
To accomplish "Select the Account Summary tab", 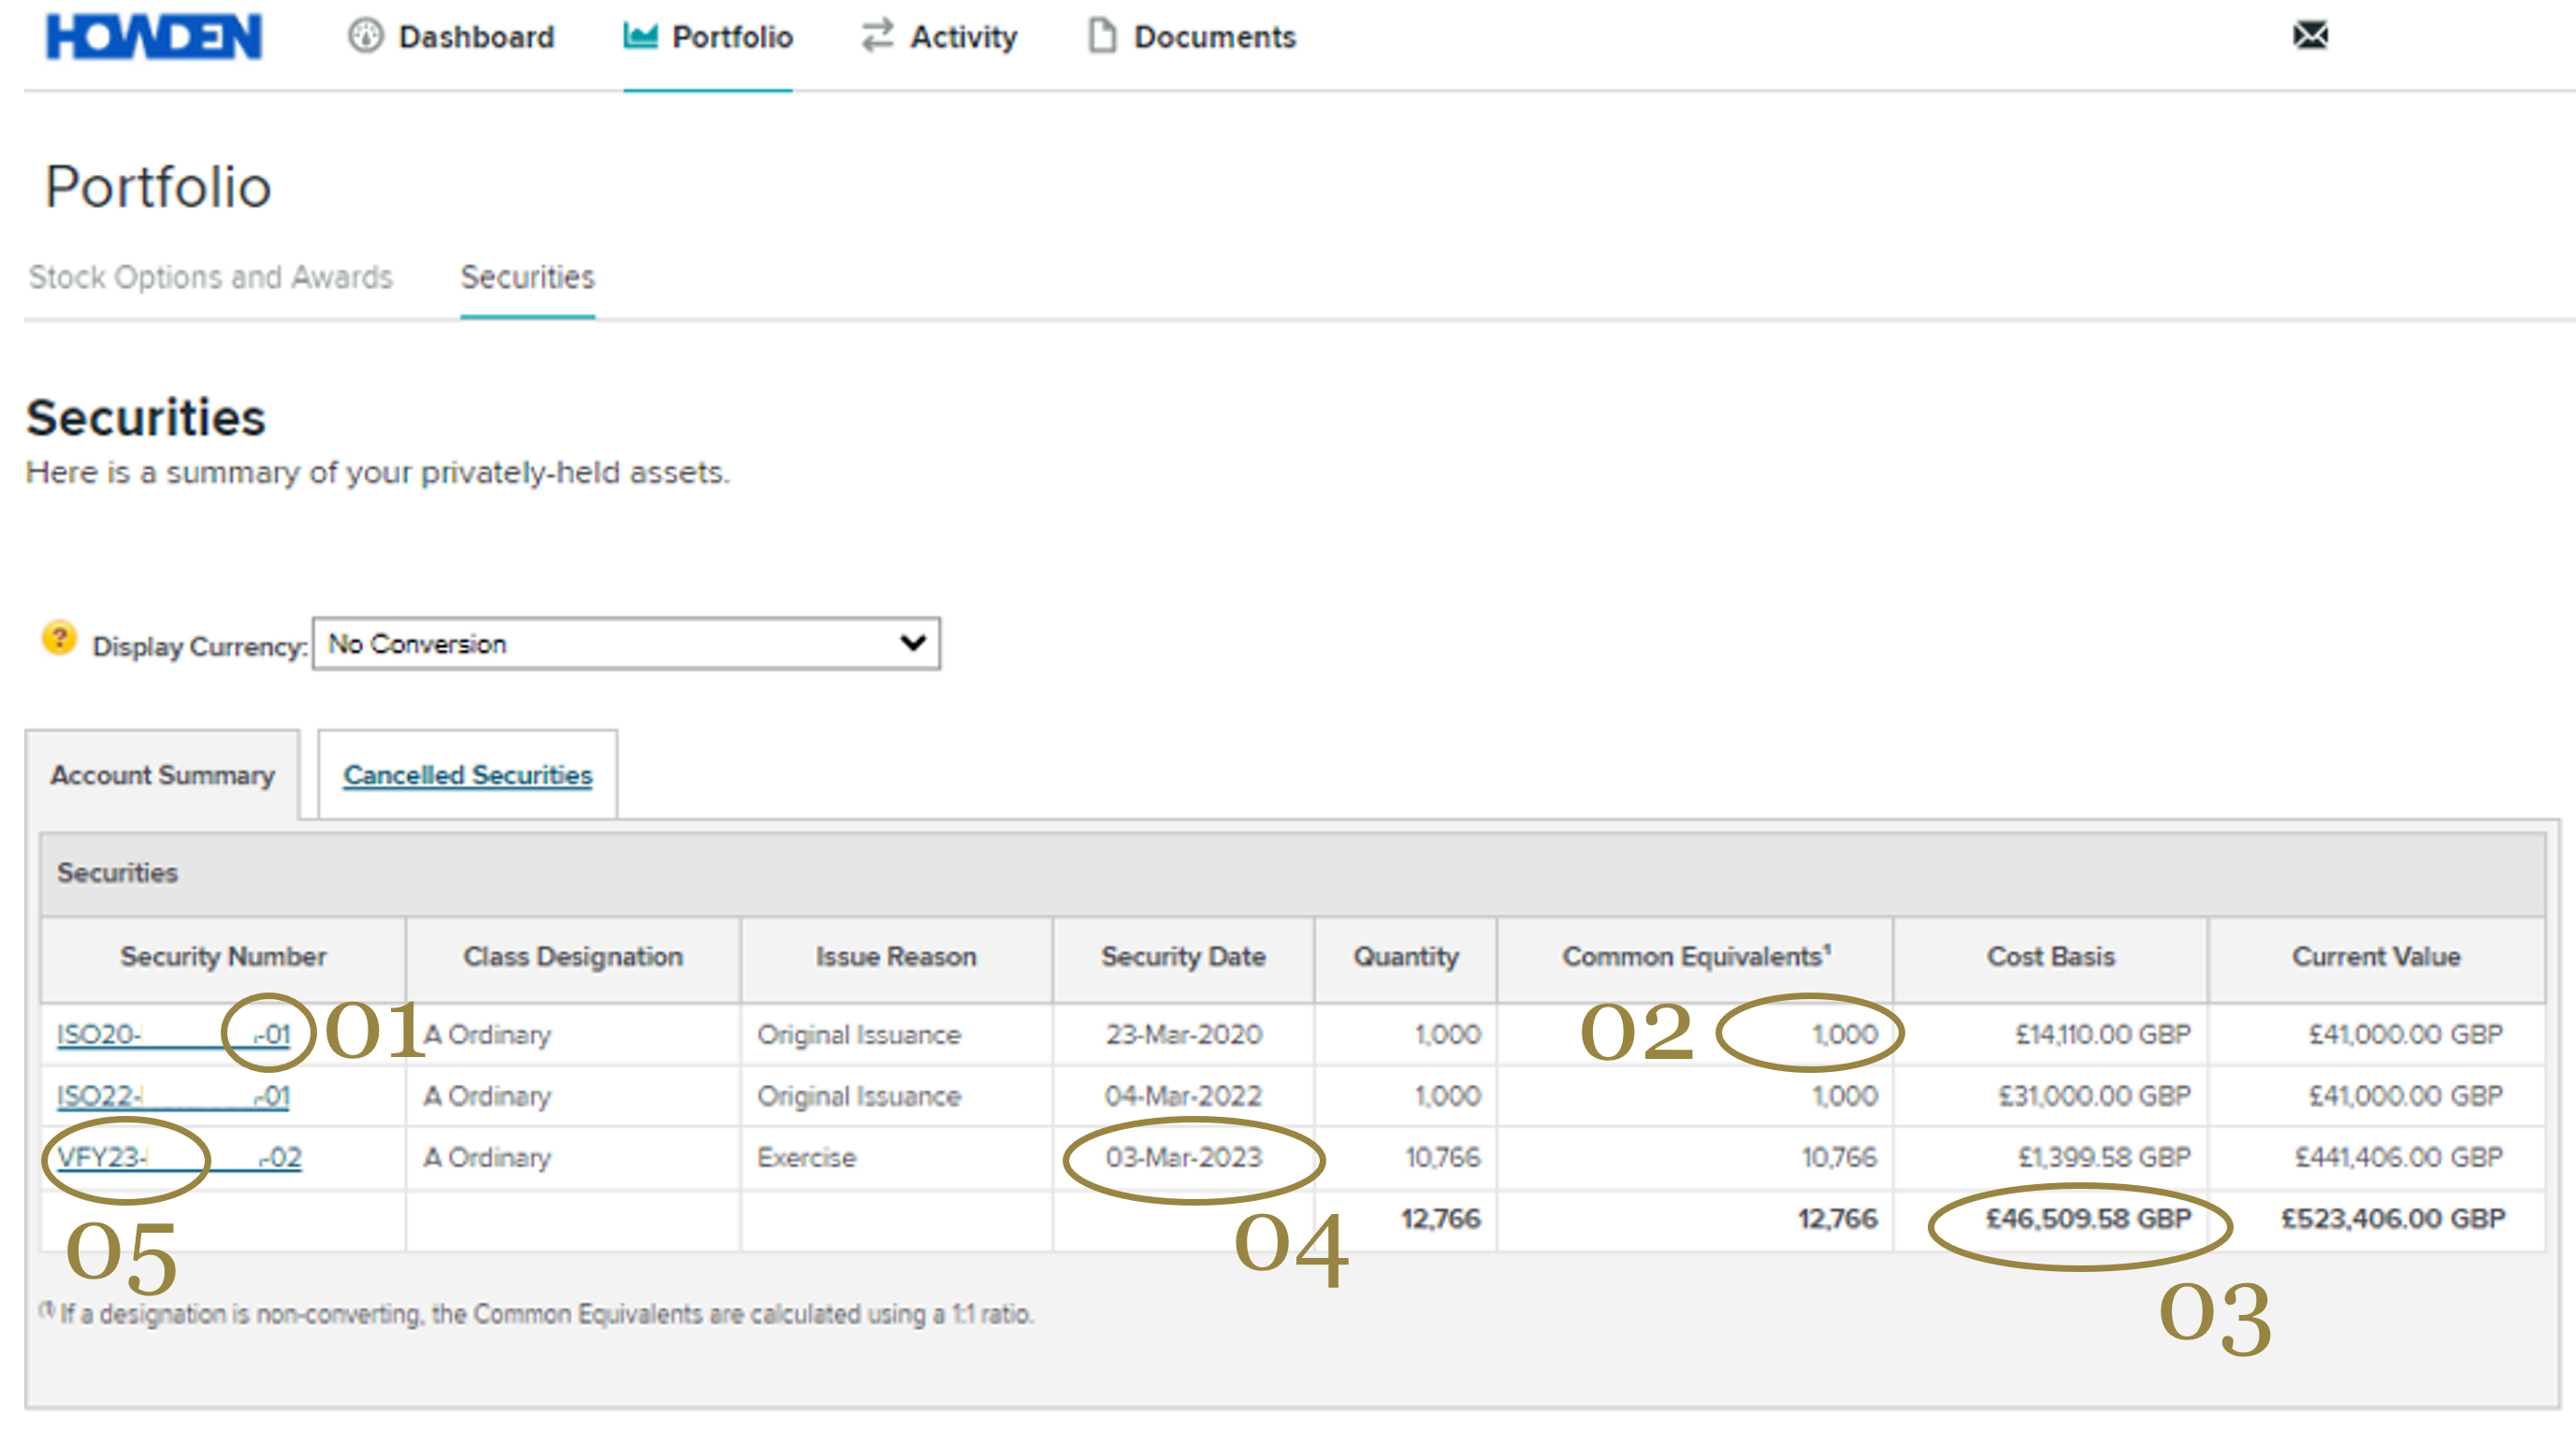I will [x=162, y=776].
